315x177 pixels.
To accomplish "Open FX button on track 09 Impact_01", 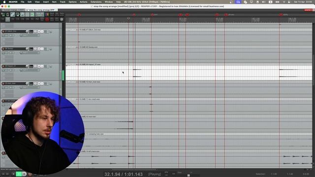I will point(46,66).
